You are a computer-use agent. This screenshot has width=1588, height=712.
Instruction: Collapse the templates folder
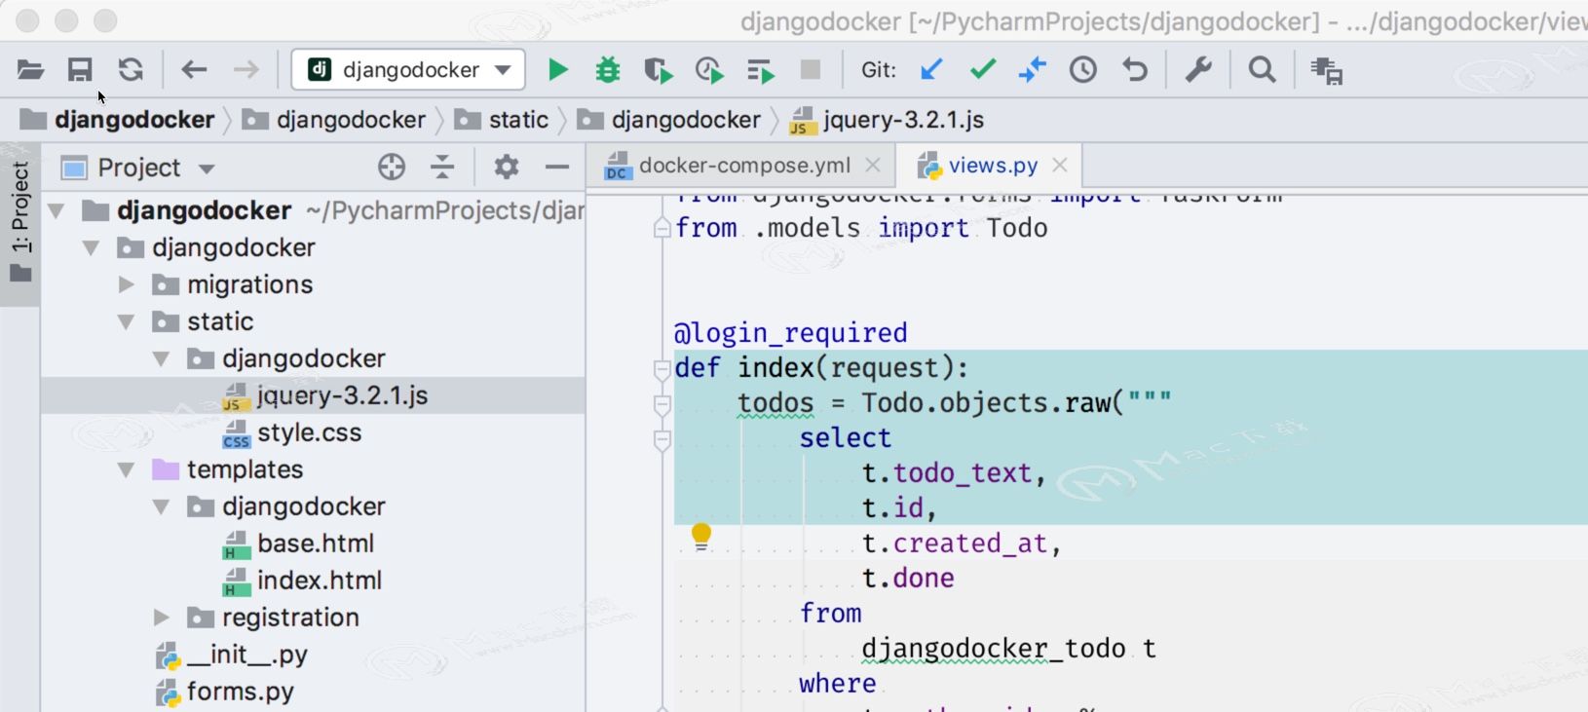[127, 469]
